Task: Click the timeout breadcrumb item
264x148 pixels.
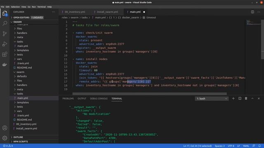Action: point(151,18)
